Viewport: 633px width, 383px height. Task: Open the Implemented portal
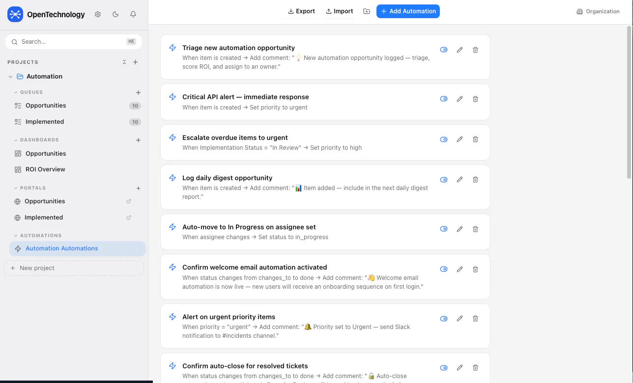(x=44, y=218)
